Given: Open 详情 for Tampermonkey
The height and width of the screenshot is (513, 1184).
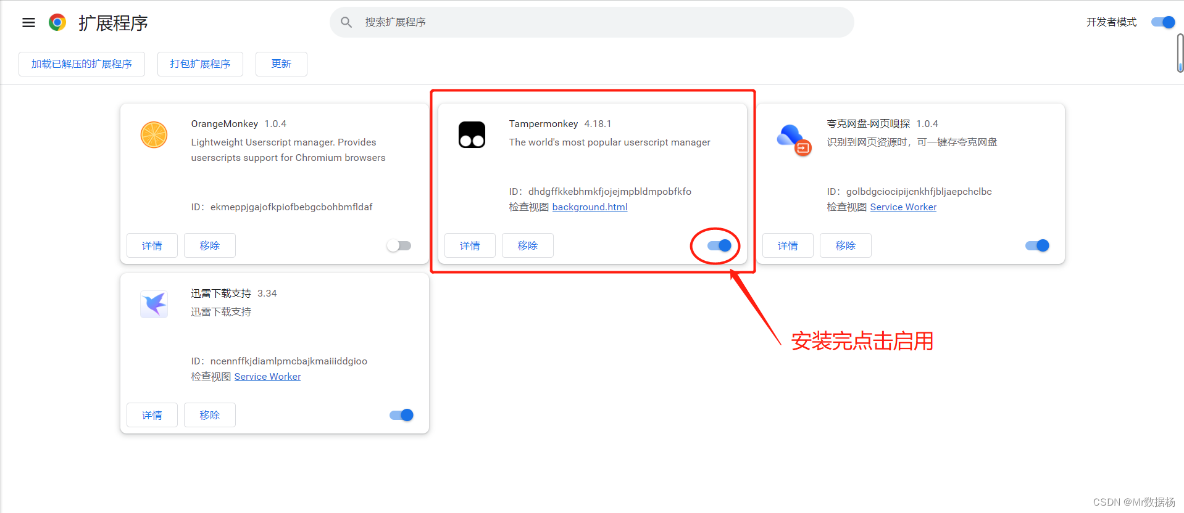Looking at the screenshot, I should coord(470,245).
